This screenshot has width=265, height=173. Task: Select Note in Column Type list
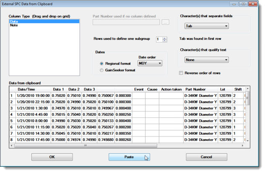click(x=14, y=25)
